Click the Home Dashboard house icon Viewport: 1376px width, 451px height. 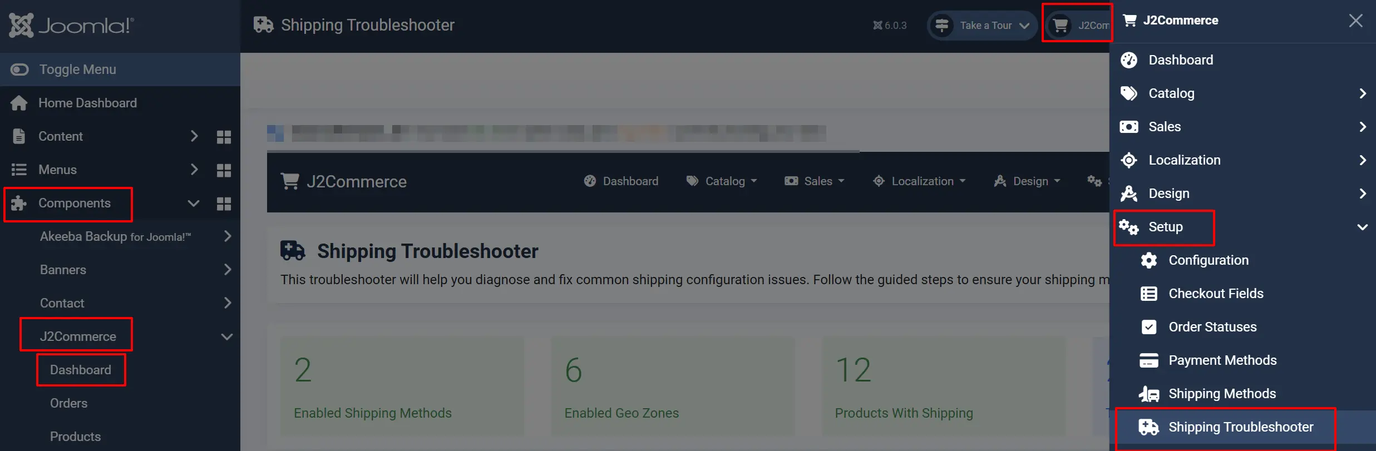[x=19, y=103]
